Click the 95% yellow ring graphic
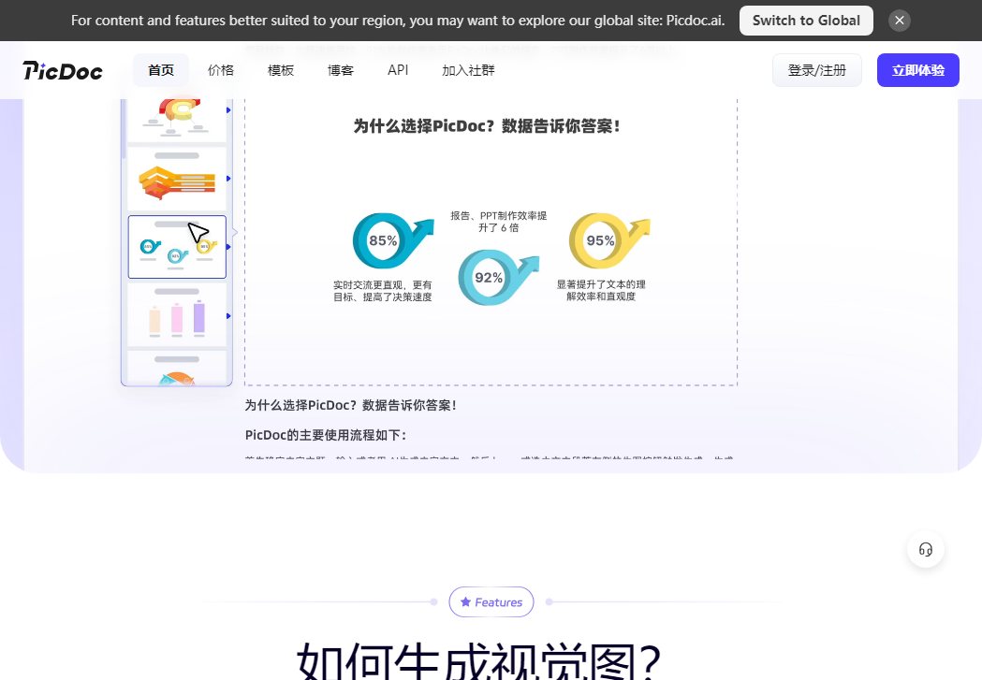982x680 pixels. [609, 240]
